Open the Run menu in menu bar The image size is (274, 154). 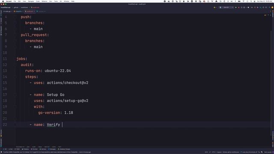pos(51,1)
